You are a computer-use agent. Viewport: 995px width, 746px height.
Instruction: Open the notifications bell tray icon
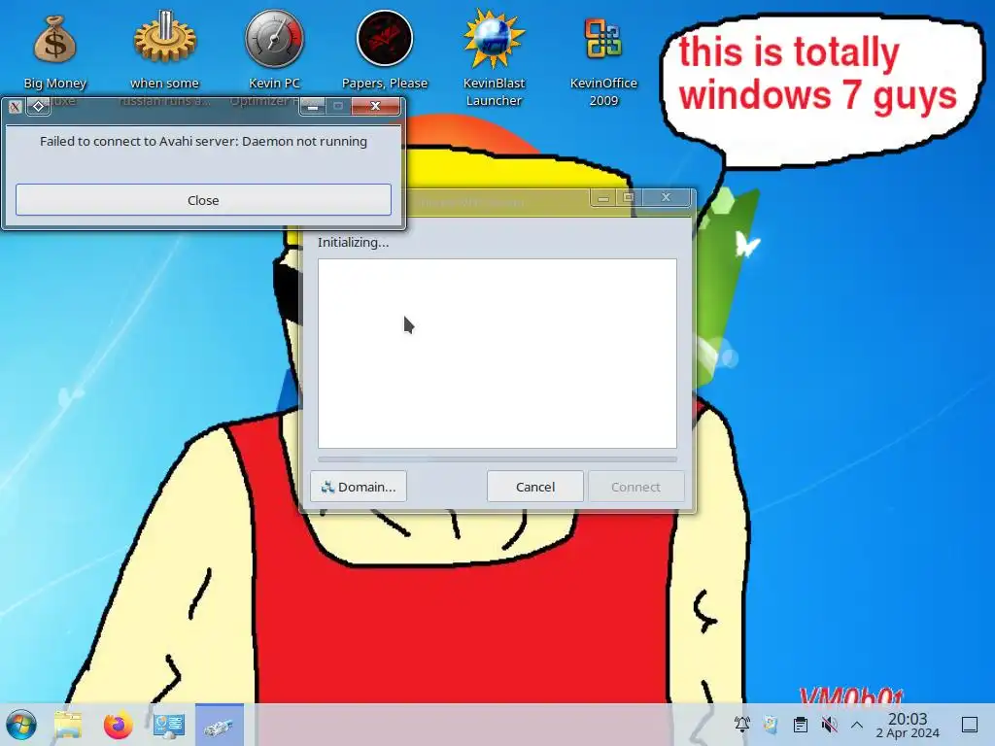tap(741, 725)
